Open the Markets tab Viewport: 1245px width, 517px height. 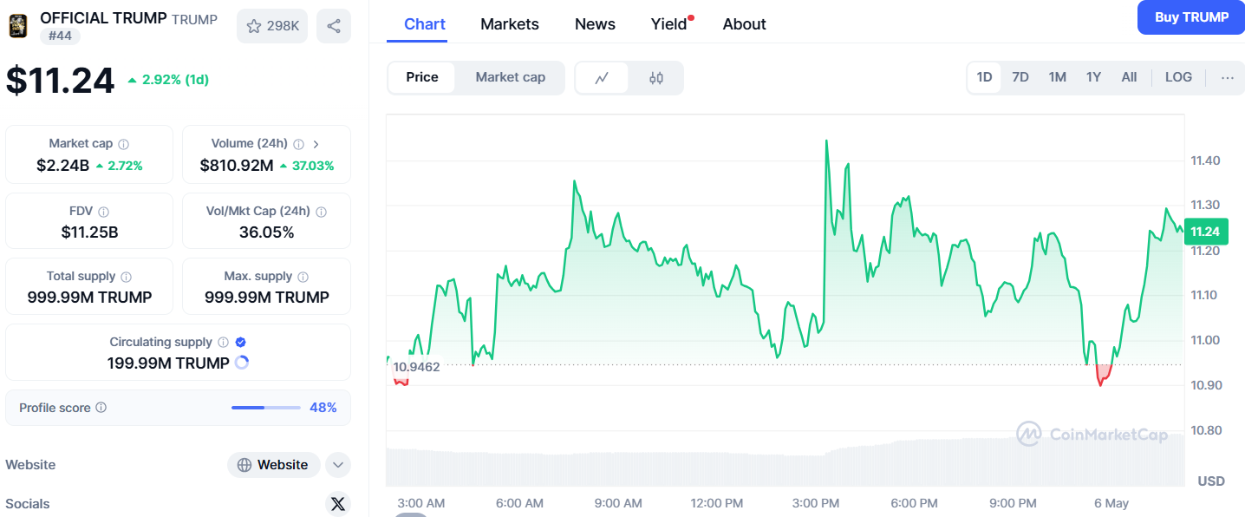[510, 24]
